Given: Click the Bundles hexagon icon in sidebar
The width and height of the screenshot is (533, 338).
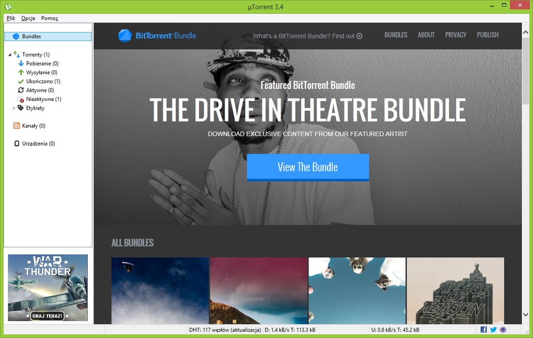Looking at the screenshot, I should (x=16, y=36).
